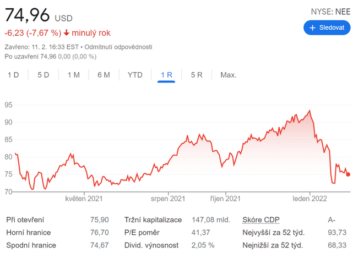Show the Max. time range
Image resolution: width=358 pixels, height=258 pixels.
[228, 75]
